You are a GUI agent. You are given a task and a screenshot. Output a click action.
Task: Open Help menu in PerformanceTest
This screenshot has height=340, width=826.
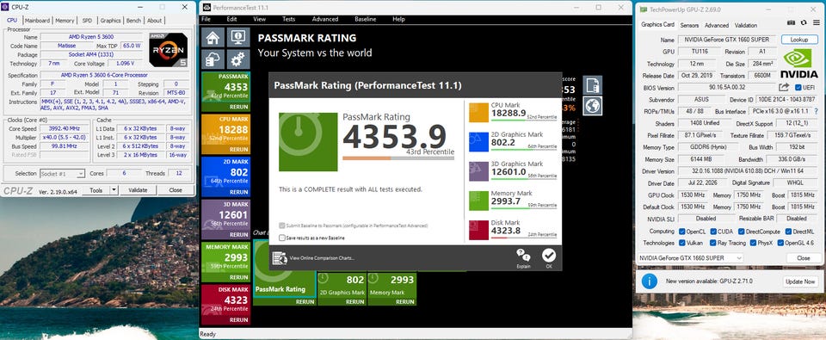[x=398, y=19]
